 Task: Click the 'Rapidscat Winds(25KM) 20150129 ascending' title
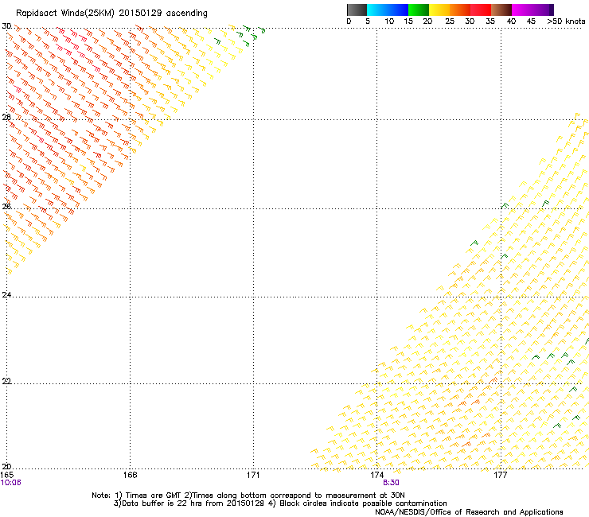tap(111, 14)
